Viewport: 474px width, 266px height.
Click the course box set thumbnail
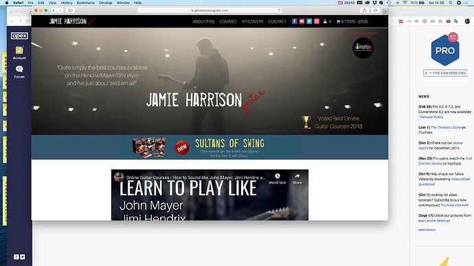149,147
